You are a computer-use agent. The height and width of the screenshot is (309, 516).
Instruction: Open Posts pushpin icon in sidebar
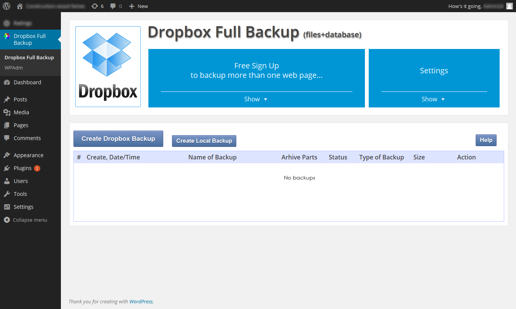(x=7, y=99)
